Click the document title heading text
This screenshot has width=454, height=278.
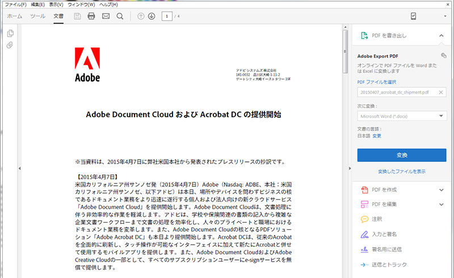click(x=183, y=114)
